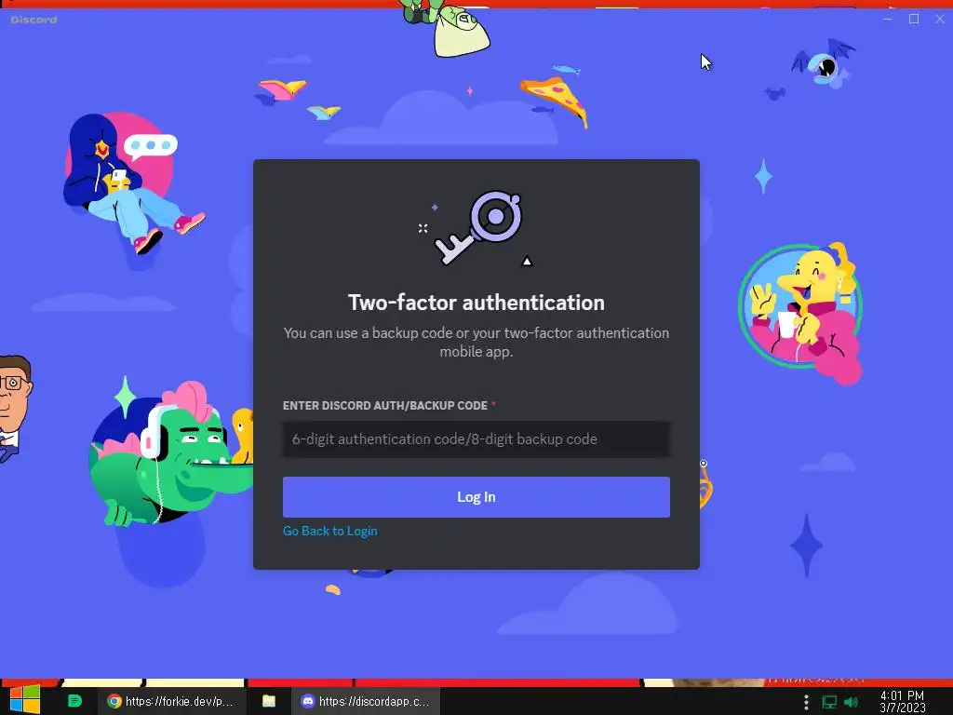Click the Log In button
Viewport: 953px width, 715px height.
(x=476, y=497)
